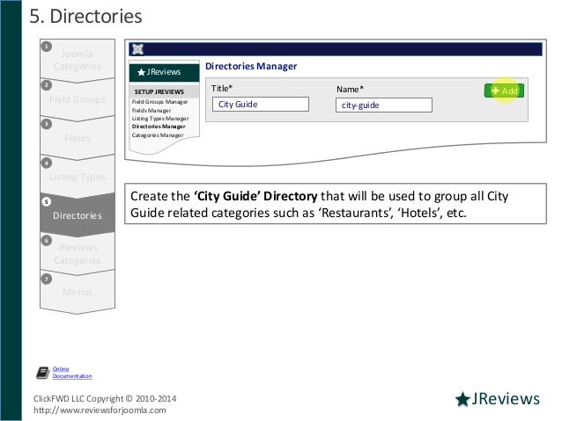This screenshot has width=562, height=421.
Task: Go to step 7 Menus
Action: tap(78, 292)
